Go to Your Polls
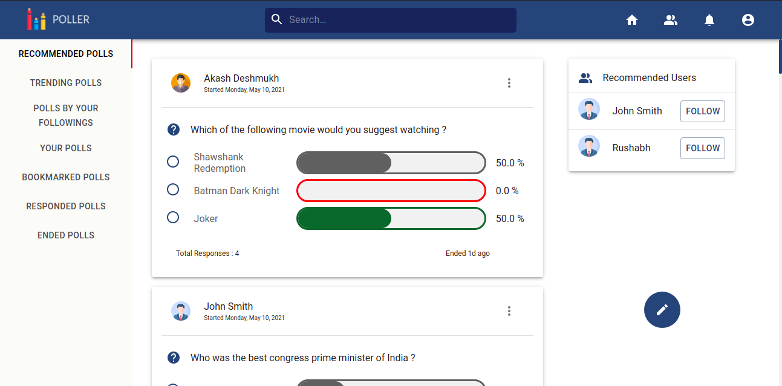The height and width of the screenshot is (386, 782). [x=66, y=148]
